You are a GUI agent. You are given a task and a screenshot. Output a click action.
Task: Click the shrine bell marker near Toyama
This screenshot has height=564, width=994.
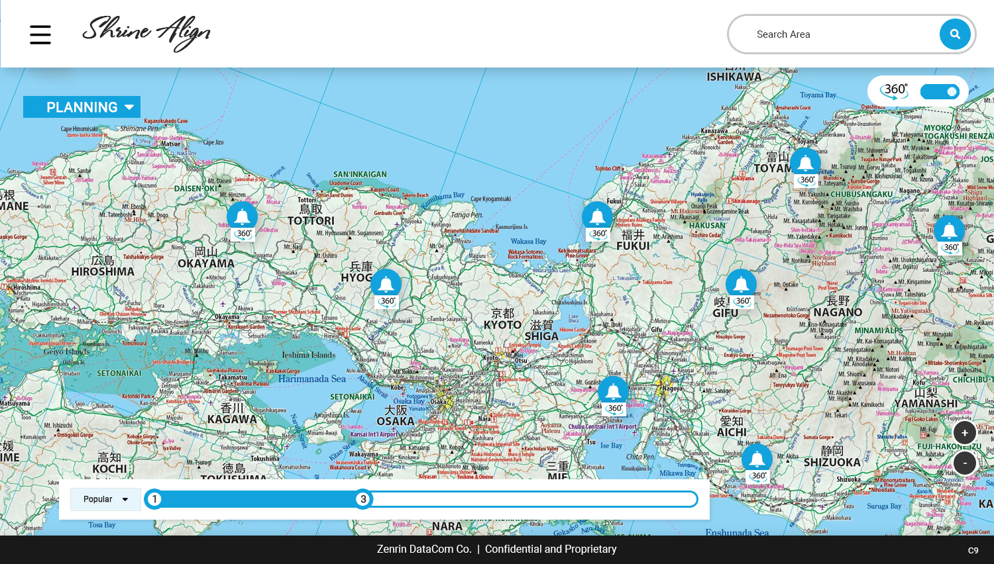pyautogui.click(x=805, y=163)
